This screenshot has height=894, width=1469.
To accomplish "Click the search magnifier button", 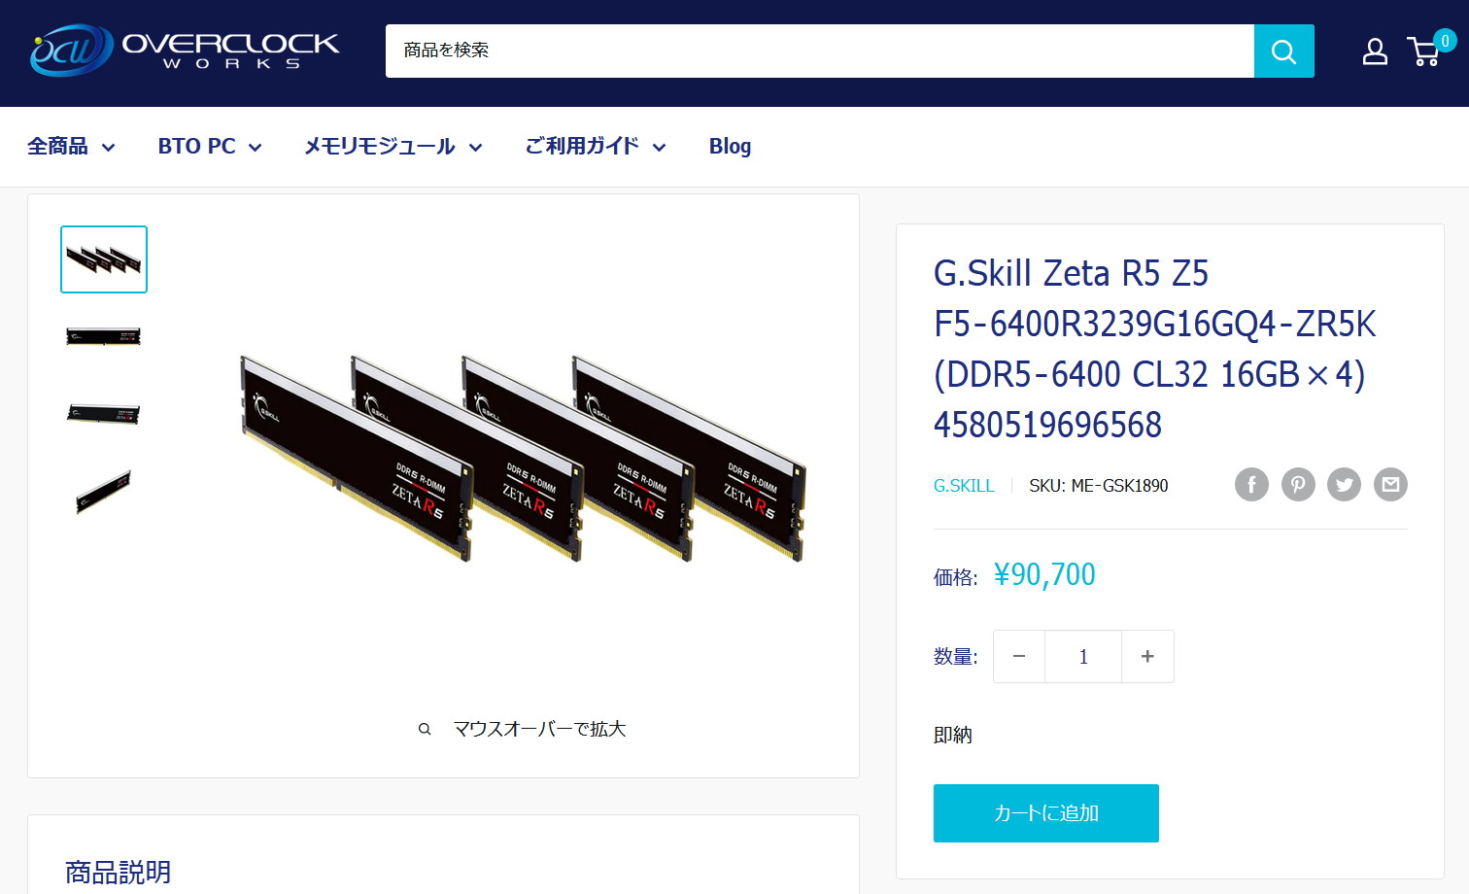I will [x=1283, y=52].
